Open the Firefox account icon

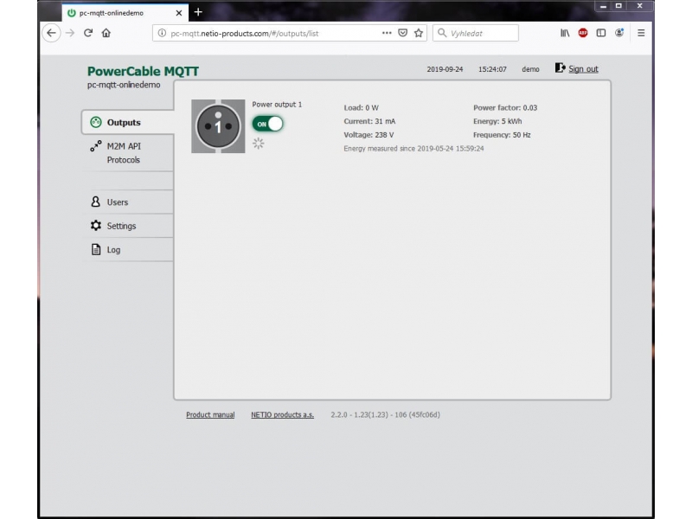(619, 33)
